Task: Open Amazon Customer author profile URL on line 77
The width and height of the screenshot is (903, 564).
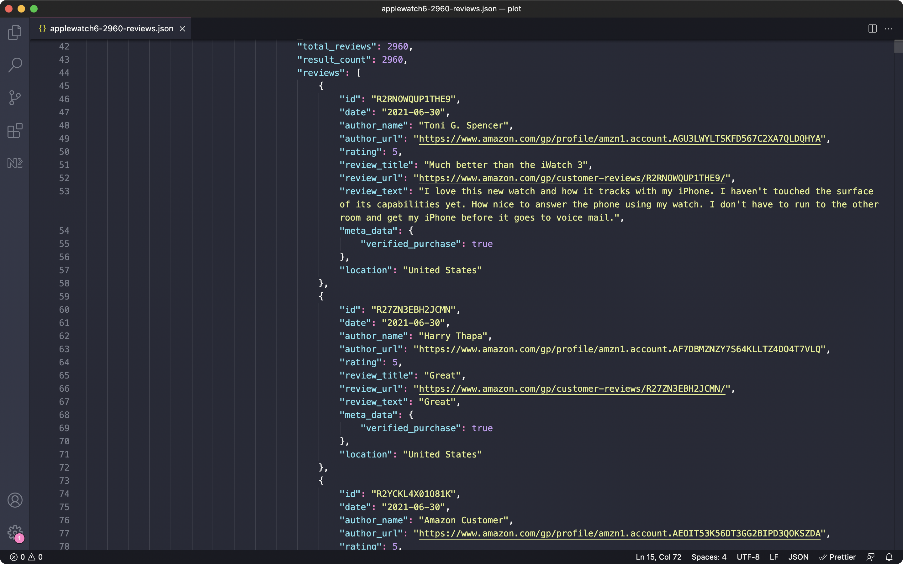Action: [620, 533]
